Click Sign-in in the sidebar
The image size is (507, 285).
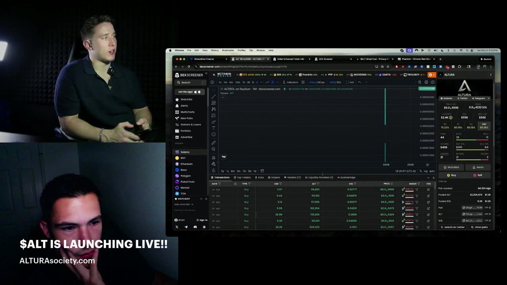click(x=202, y=220)
